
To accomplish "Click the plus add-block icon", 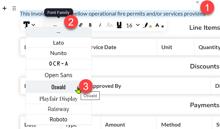I will pos(4,8).
